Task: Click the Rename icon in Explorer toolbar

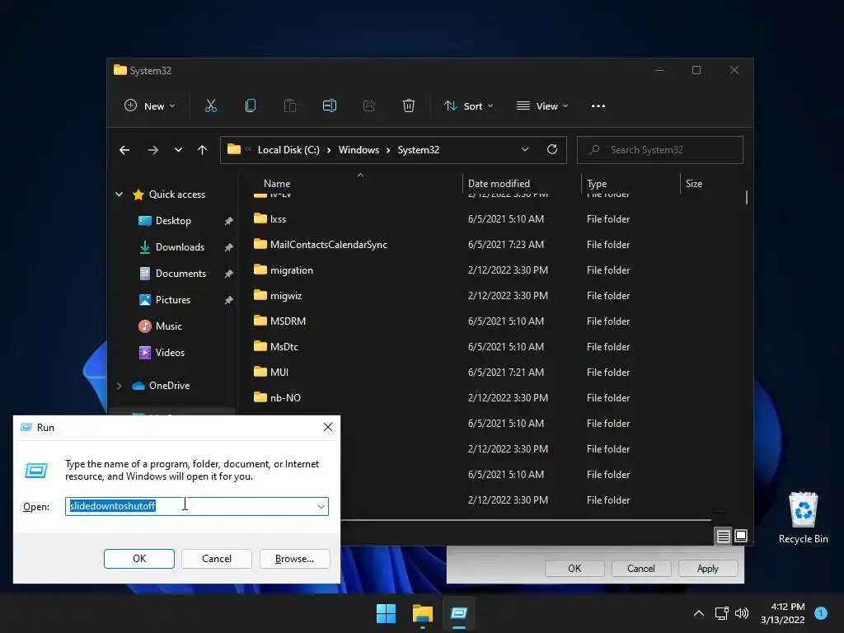Action: (x=330, y=106)
